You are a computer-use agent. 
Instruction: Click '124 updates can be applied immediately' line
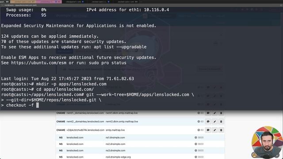50,36
